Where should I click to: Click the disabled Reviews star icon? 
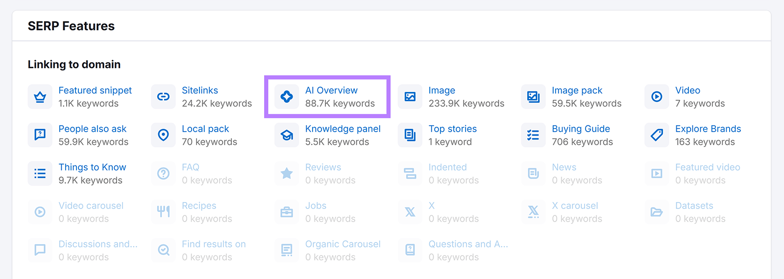click(287, 174)
